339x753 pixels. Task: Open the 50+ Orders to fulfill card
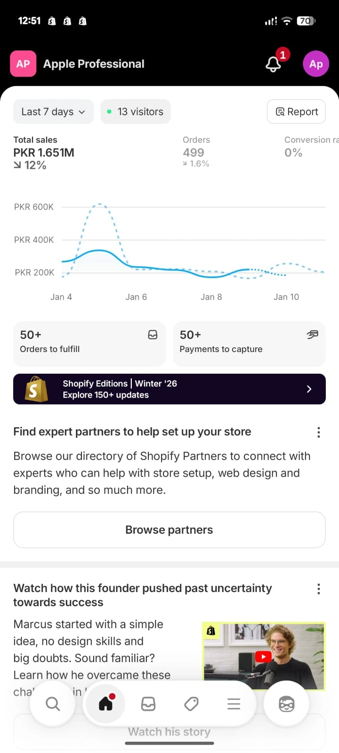point(89,343)
